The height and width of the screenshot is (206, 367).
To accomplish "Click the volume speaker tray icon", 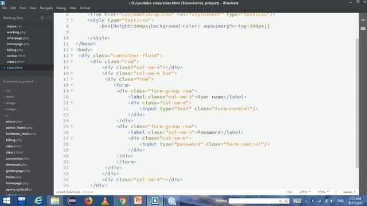I will tap(331, 201).
